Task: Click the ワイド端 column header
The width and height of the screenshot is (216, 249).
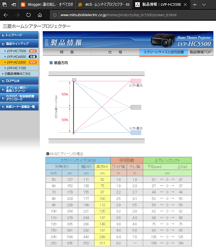Action: pyautogui.click(x=118, y=167)
